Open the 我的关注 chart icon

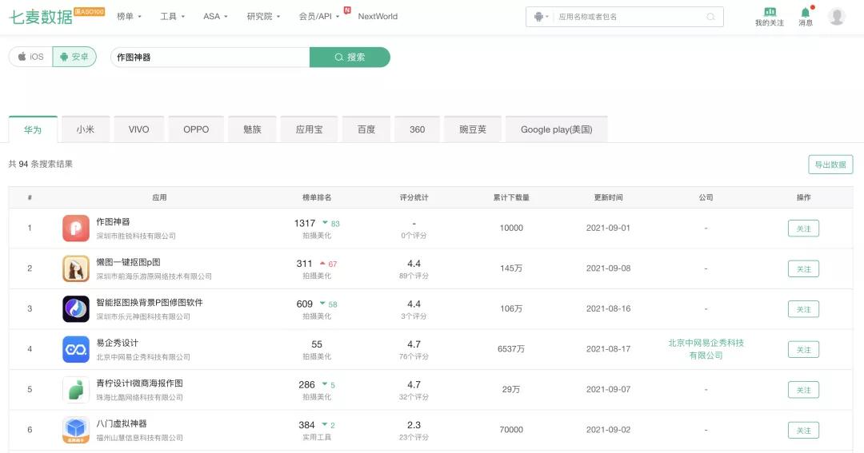770,11
